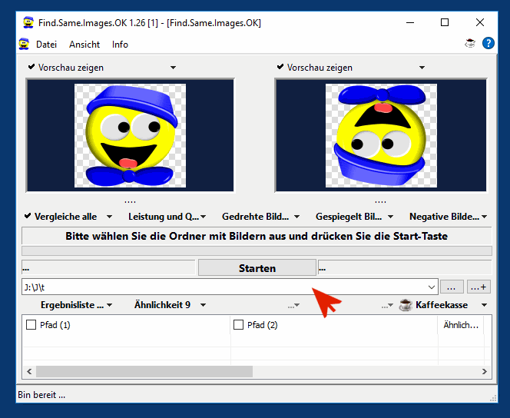This screenshot has width=510, height=418.
Task: Open the Negative Bilde... dropdown
Action: pyautogui.click(x=448, y=217)
